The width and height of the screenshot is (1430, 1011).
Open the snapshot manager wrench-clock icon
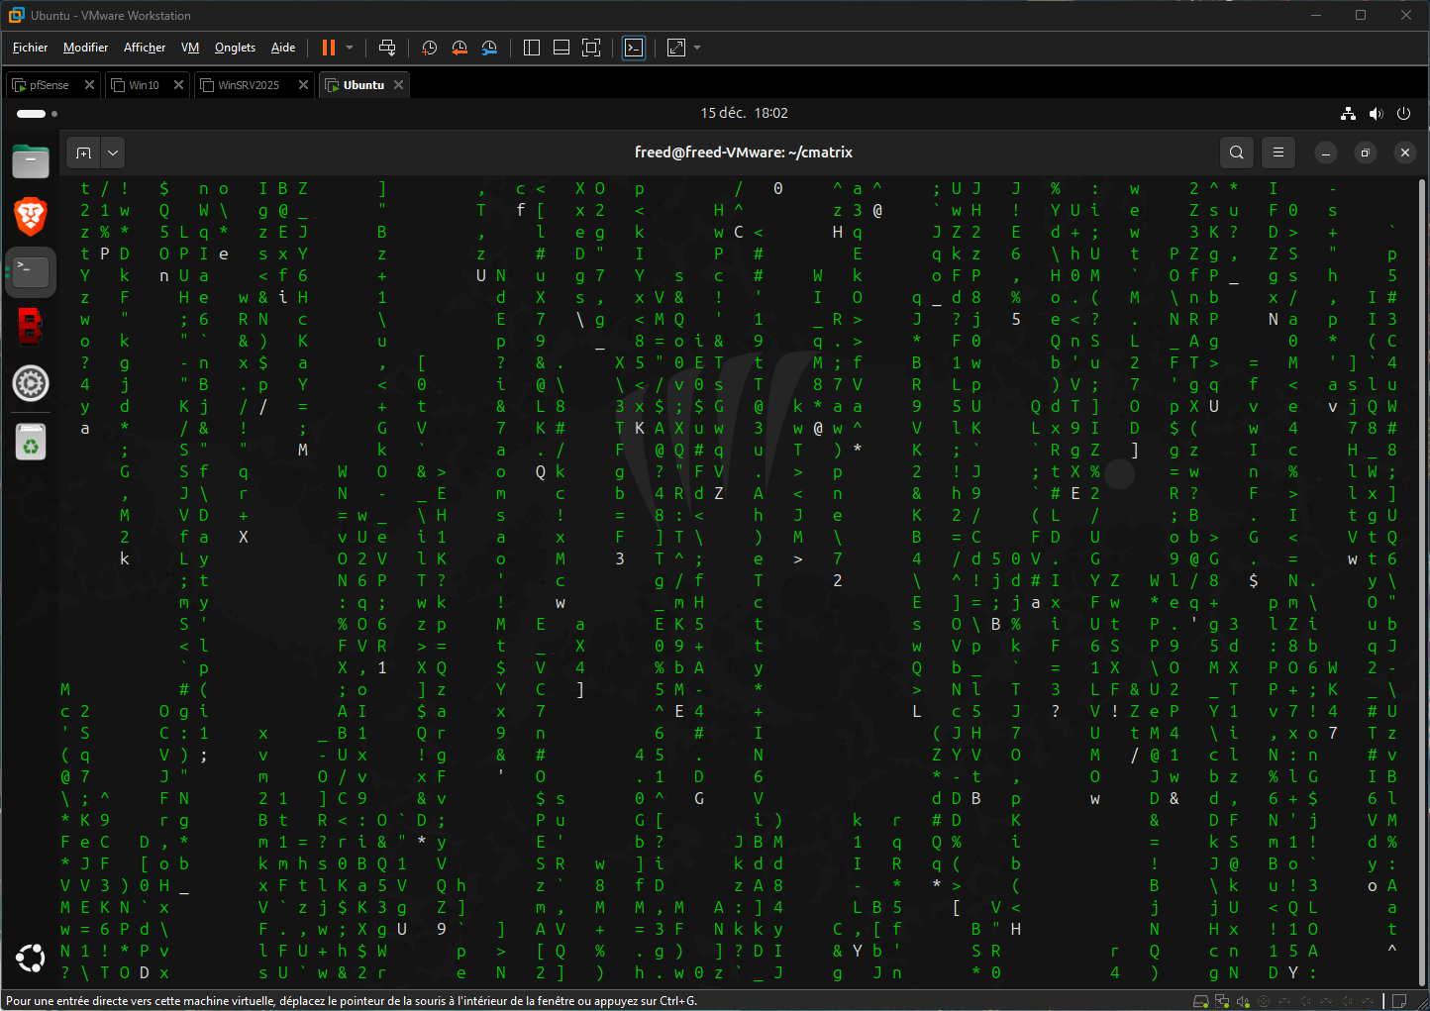click(x=490, y=48)
